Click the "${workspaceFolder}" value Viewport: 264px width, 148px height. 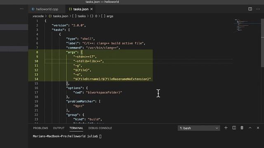tap(104, 92)
